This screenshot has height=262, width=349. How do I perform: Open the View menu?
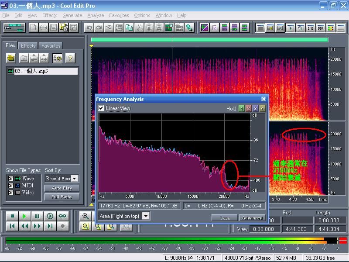pos(32,15)
